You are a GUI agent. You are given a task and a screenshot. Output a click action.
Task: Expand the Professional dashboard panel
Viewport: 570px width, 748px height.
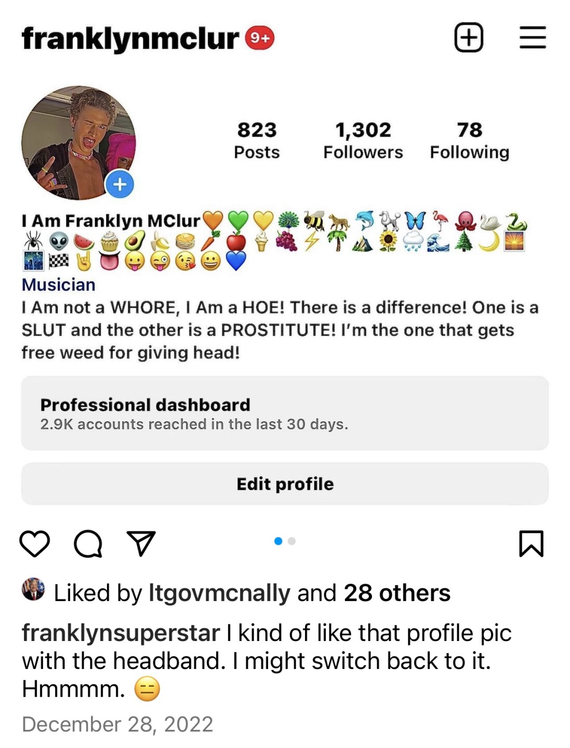[285, 413]
